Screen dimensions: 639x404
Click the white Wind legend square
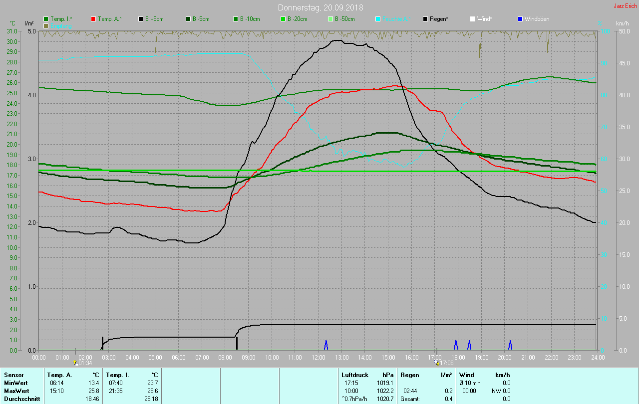[x=473, y=19]
